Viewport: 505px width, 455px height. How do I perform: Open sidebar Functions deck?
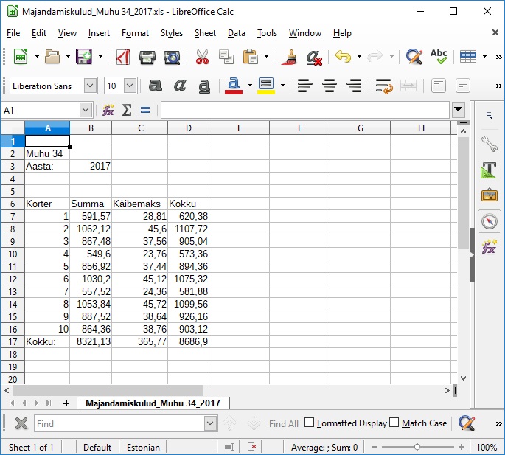pos(490,247)
